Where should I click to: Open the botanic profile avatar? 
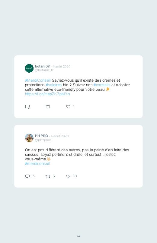click(x=29, y=68)
